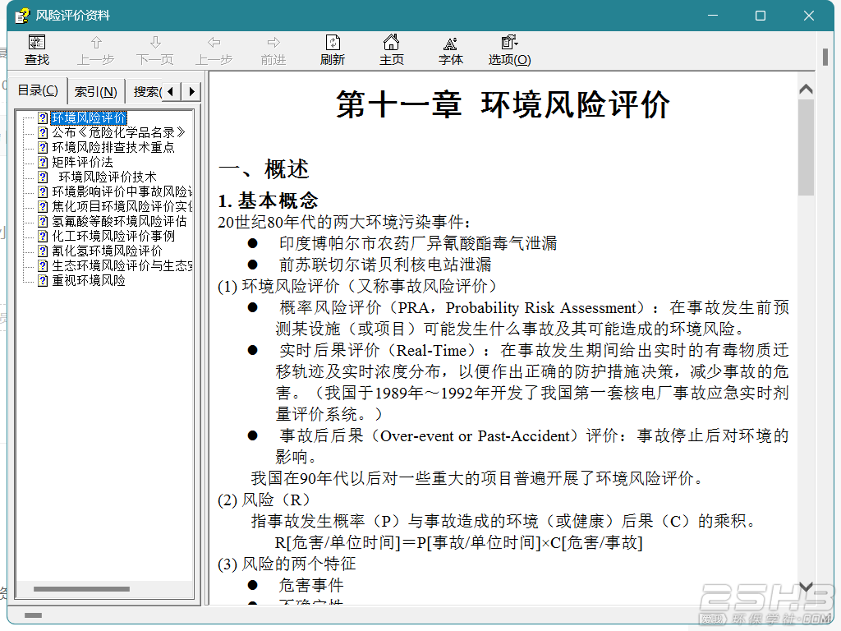Click the 上一步 left-arrow back icon
Image resolution: width=841 pixels, height=631 pixels.
click(x=214, y=43)
